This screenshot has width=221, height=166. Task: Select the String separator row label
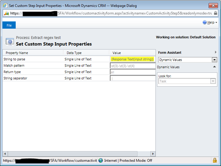[15, 78]
